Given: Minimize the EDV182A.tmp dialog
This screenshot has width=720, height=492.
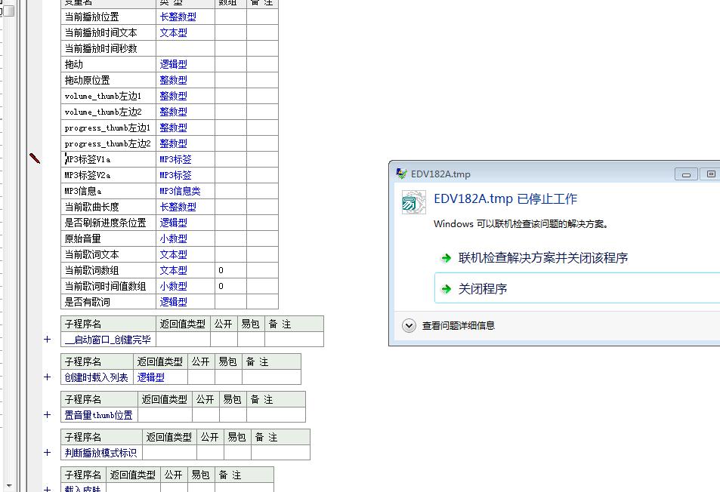Looking at the screenshot, I should click(x=686, y=174).
